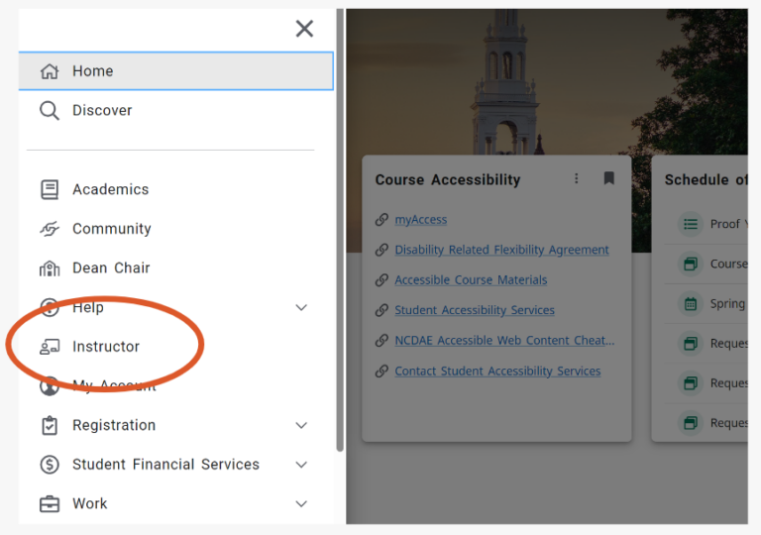This screenshot has height=535, width=761.
Task: Open the myAccess link
Action: [x=421, y=219]
